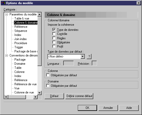Collapse the Conventions de dénomination node
The height and width of the screenshot is (115, 142).
pyautogui.click(x=6, y=55)
